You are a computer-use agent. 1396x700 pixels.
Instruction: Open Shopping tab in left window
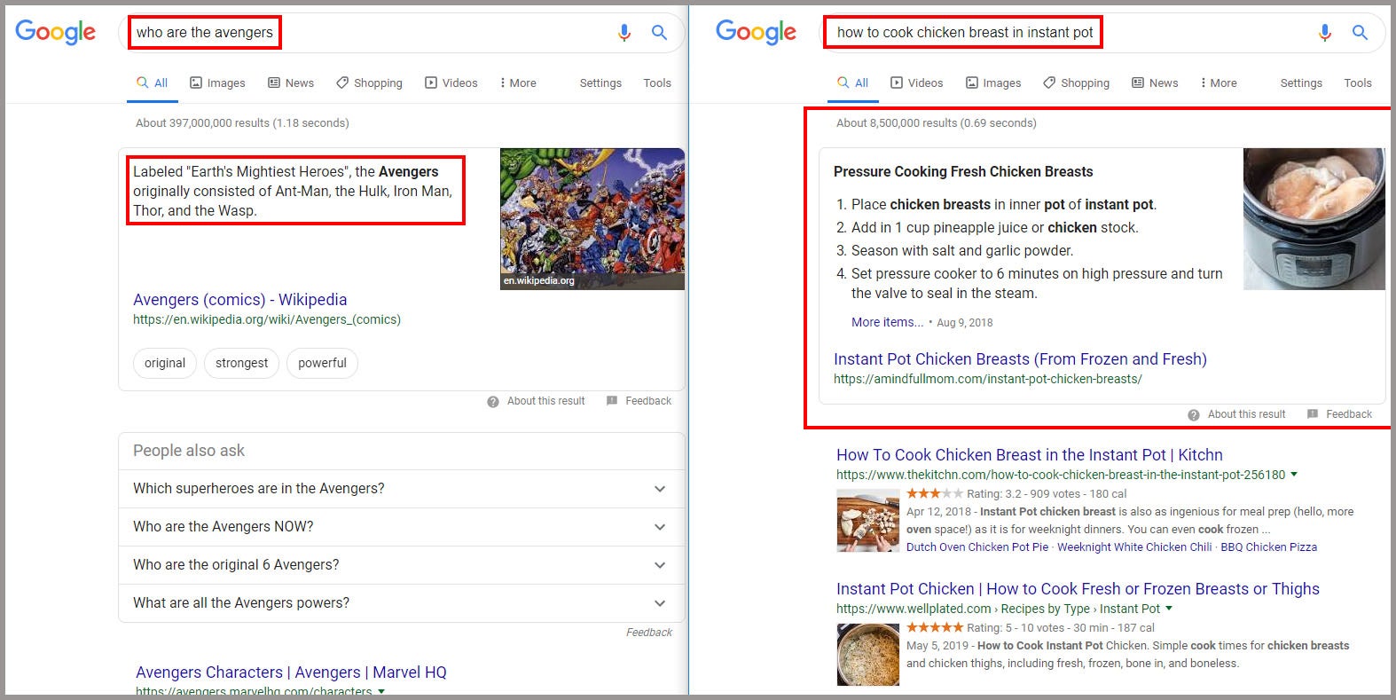(x=369, y=83)
